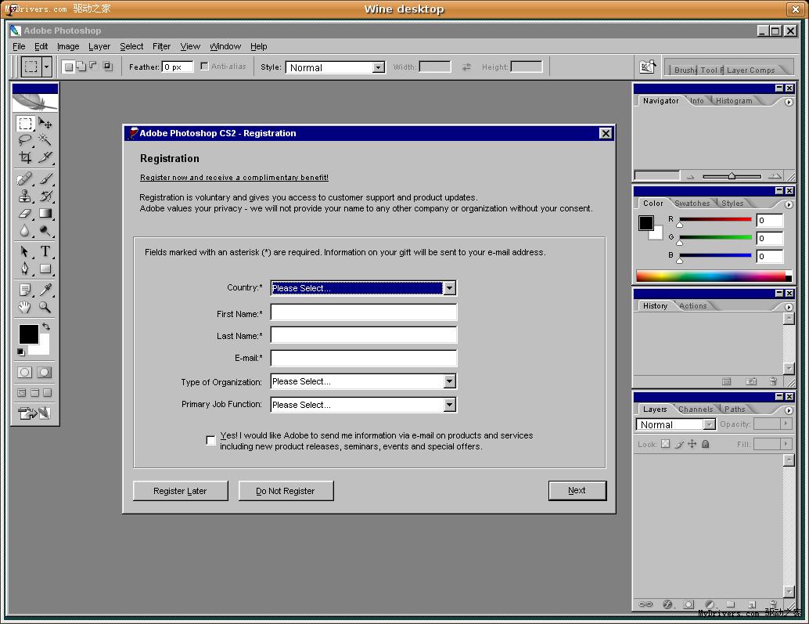This screenshot has height=624, width=809.
Task: Select the Brush tool
Action: 45,179
